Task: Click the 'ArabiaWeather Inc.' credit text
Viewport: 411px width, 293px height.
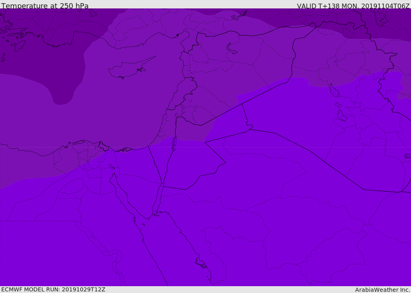Action: pyautogui.click(x=382, y=290)
